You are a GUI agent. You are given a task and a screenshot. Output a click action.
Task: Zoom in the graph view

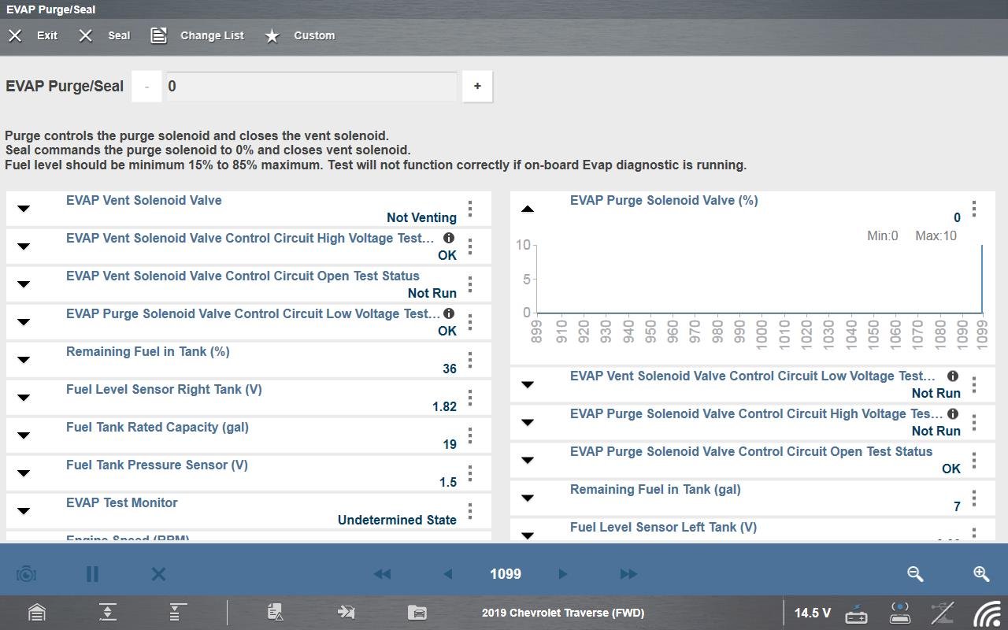pyautogui.click(x=981, y=574)
